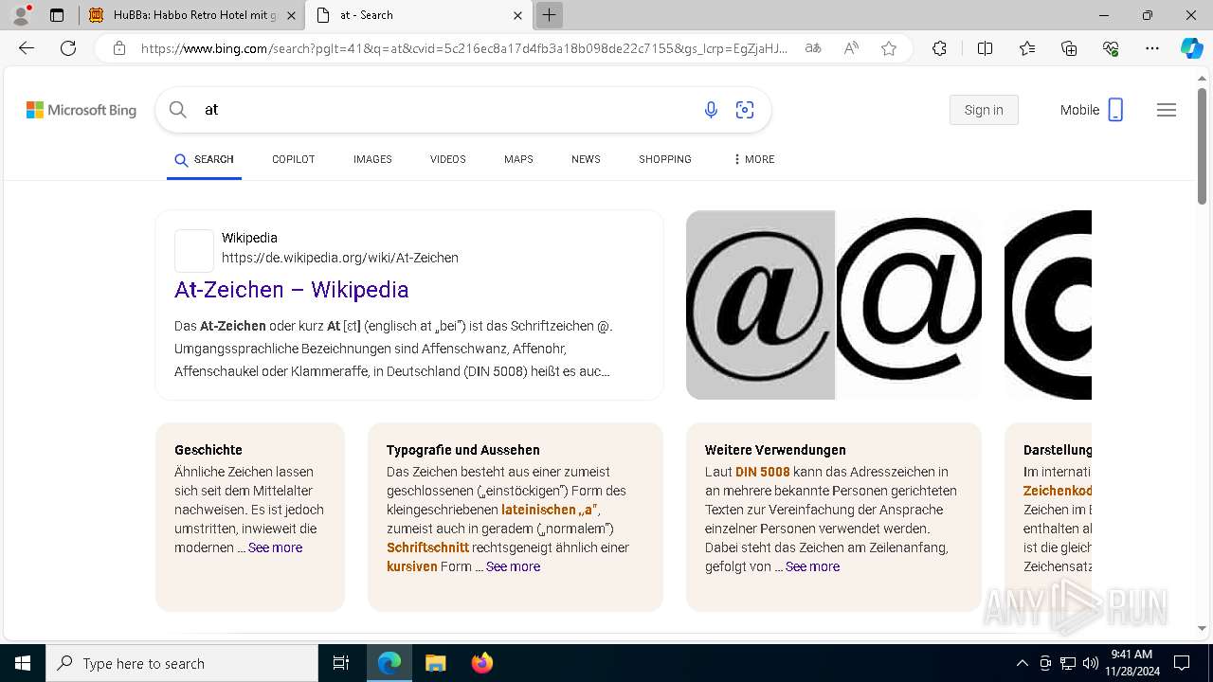Launch Firefox from the taskbar

coord(481,663)
